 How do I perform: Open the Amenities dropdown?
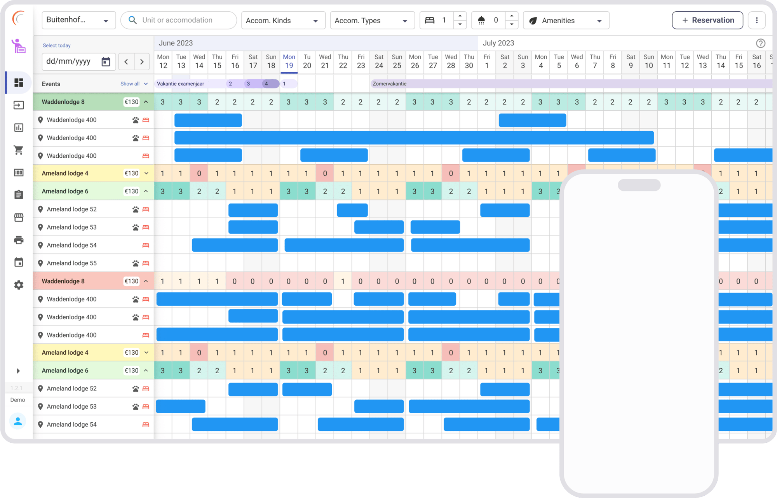pyautogui.click(x=566, y=21)
